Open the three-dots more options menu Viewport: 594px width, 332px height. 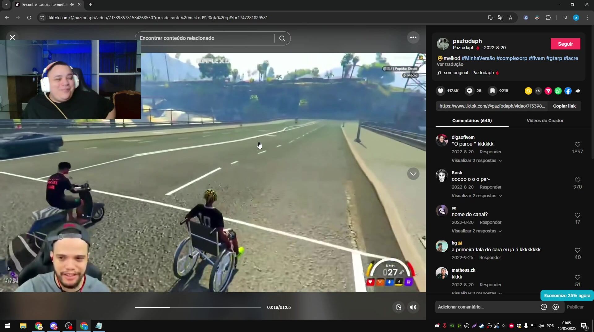[413, 38]
